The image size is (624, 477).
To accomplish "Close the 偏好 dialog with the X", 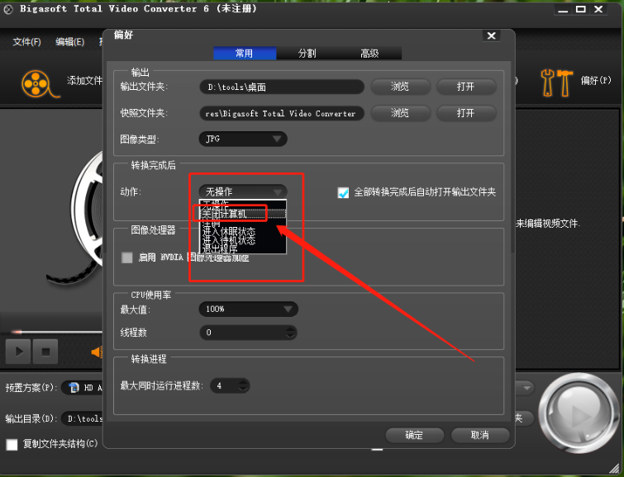I will tap(492, 35).
